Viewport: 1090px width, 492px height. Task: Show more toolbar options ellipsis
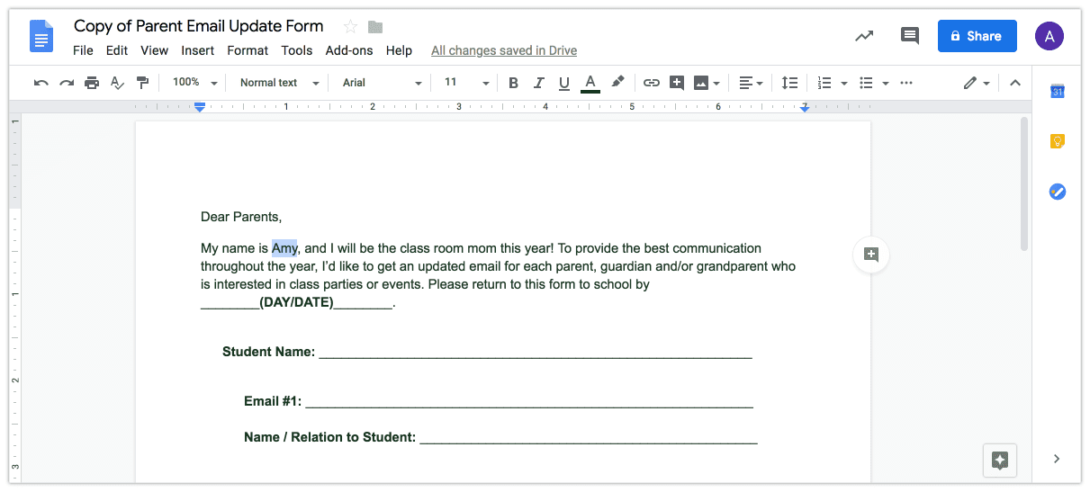[906, 83]
